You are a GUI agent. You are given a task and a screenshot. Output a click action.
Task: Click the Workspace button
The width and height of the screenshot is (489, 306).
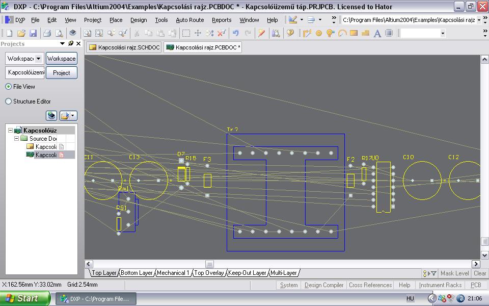[62, 59]
